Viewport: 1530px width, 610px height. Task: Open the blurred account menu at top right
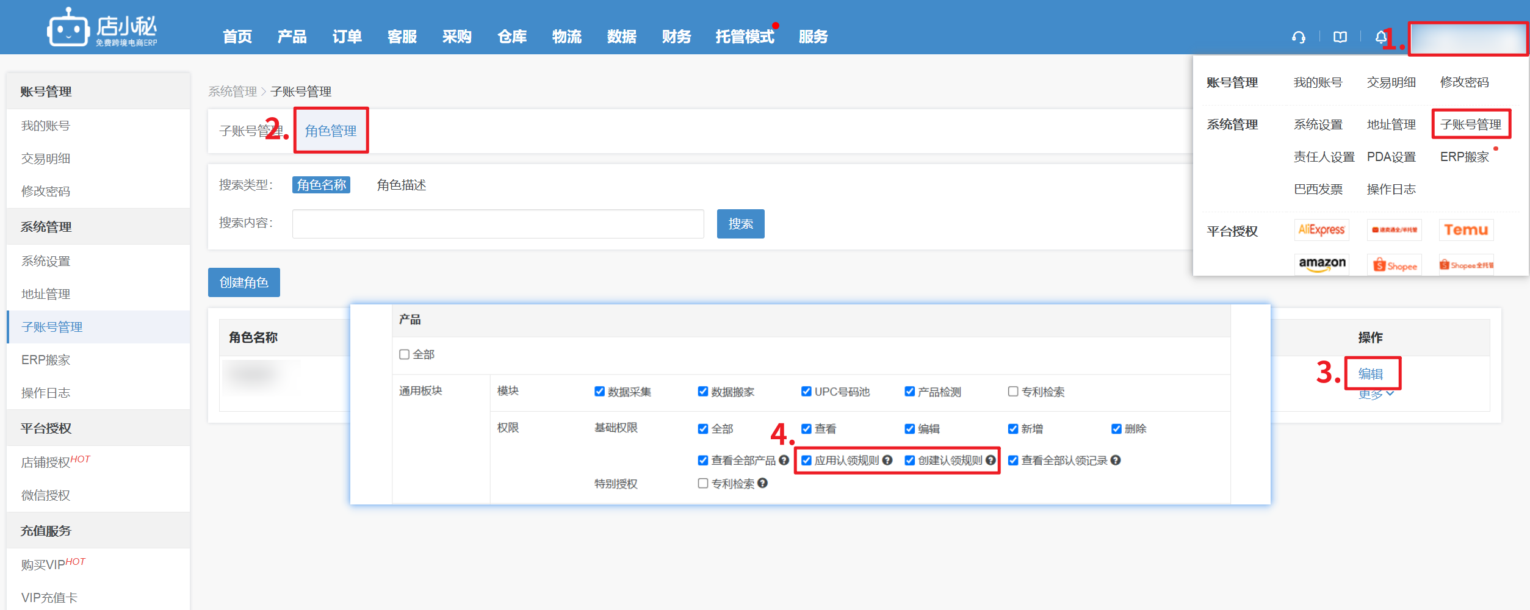pos(1468,39)
